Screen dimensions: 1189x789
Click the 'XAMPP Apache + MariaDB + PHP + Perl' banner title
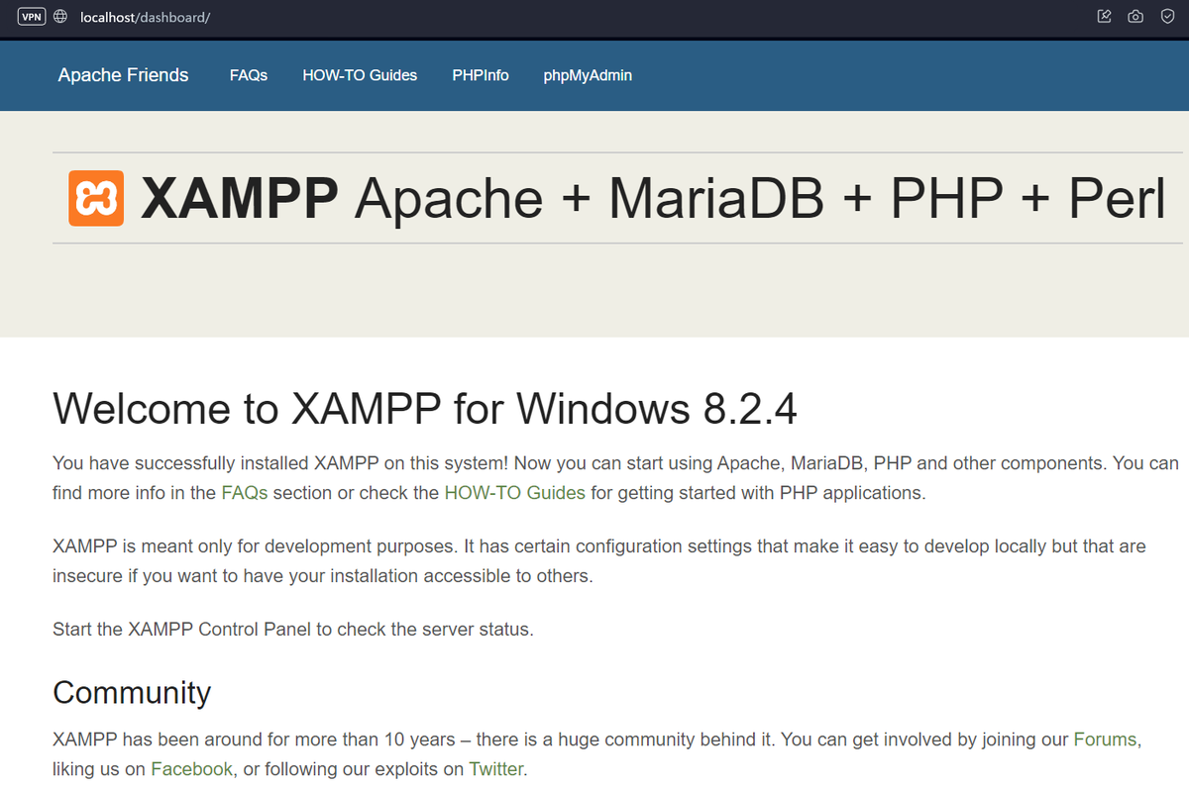[654, 198]
